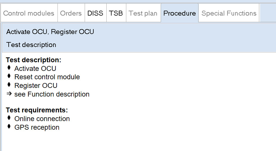The image size is (276, 151).
Task: Click the bullet beside GPS reception
Action: pos(9,127)
